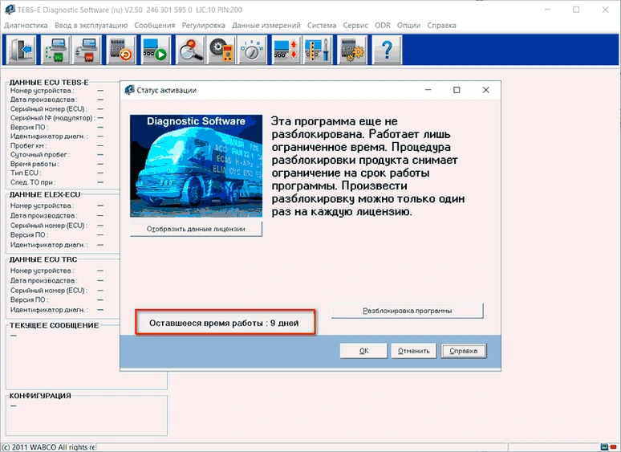Maximize the Статус активации dialog
This screenshot has width=621, height=452.
point(457,91)
